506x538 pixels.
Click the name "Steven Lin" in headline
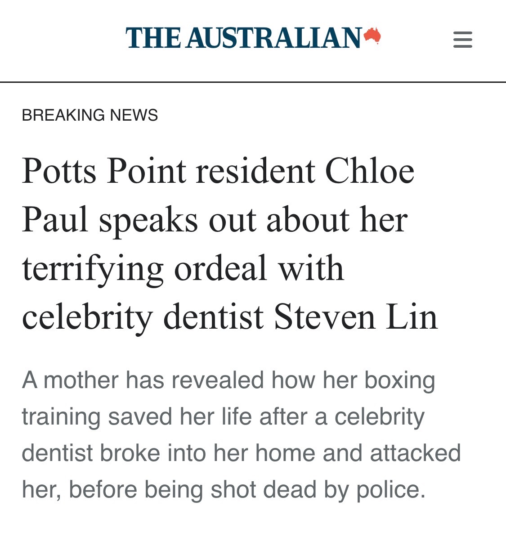tap(355, 317)
